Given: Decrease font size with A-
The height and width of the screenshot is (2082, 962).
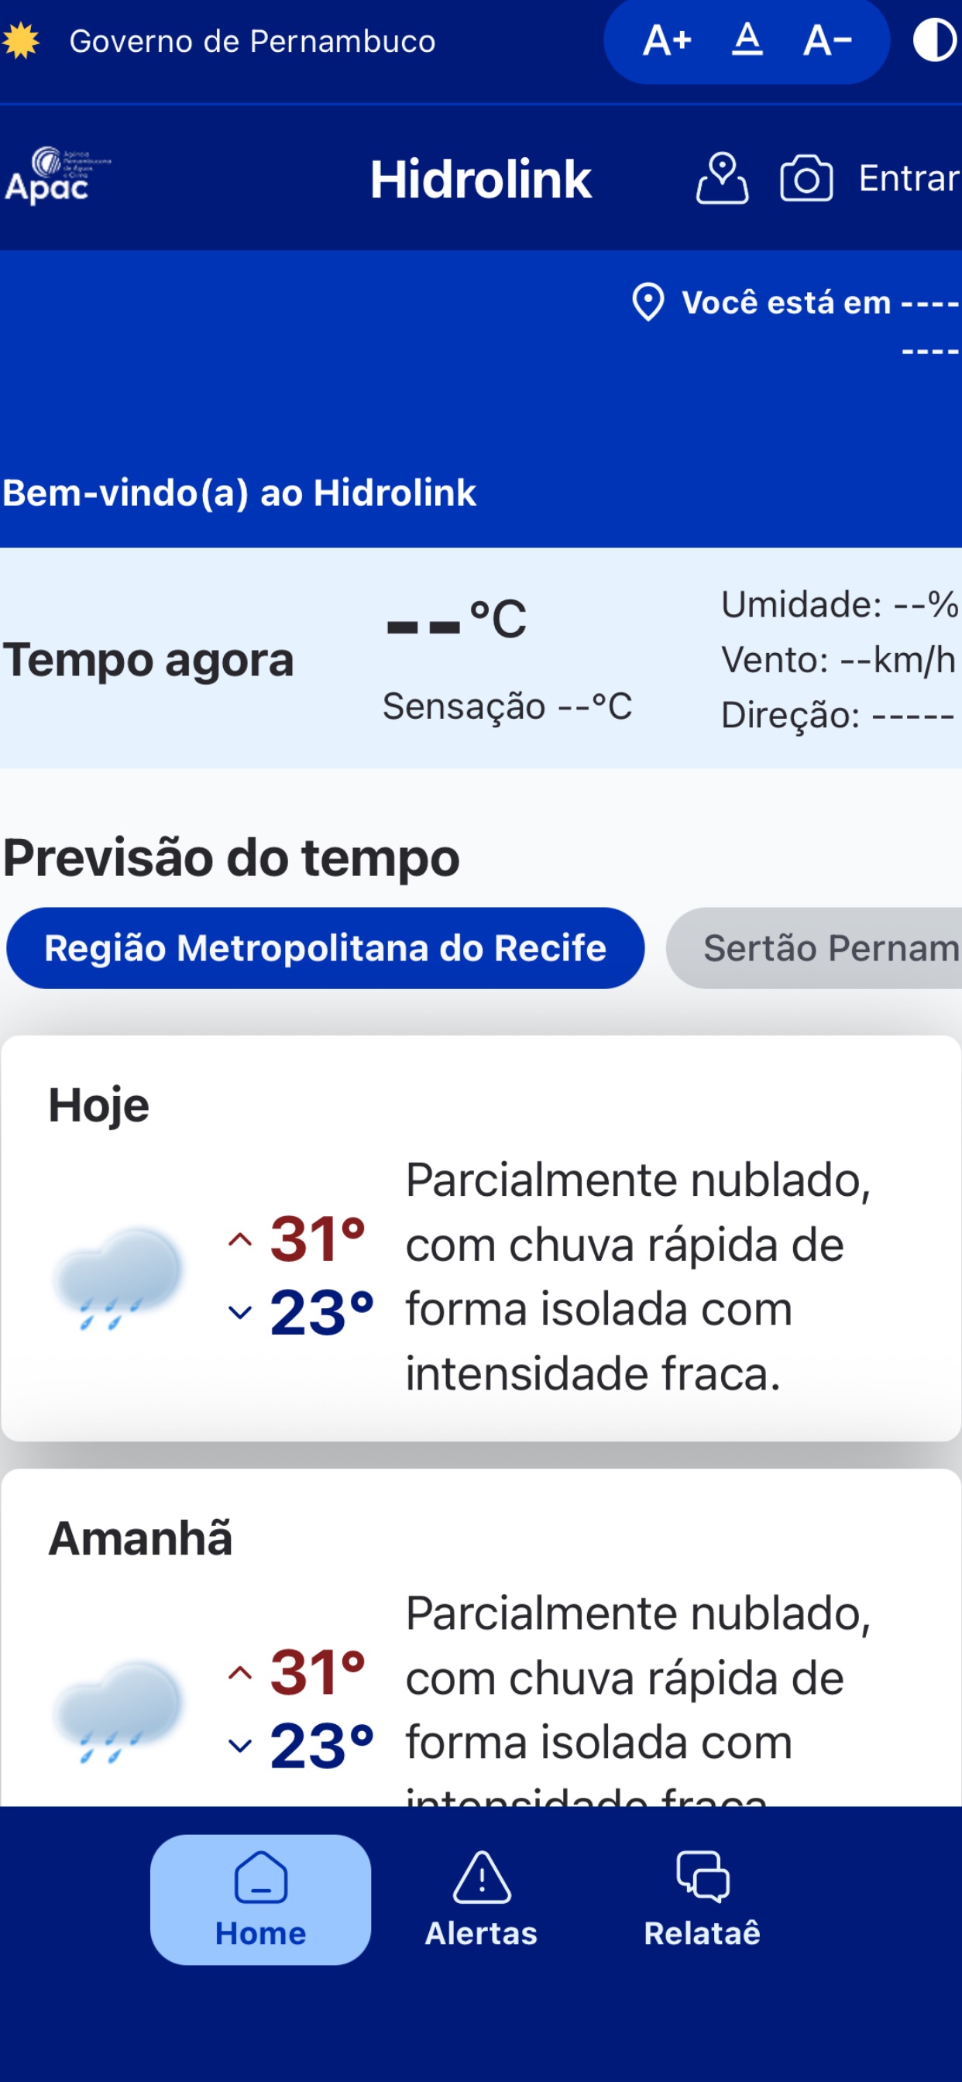Looking at the screenshot, I should pyautogui.click(x=827, y=40).
